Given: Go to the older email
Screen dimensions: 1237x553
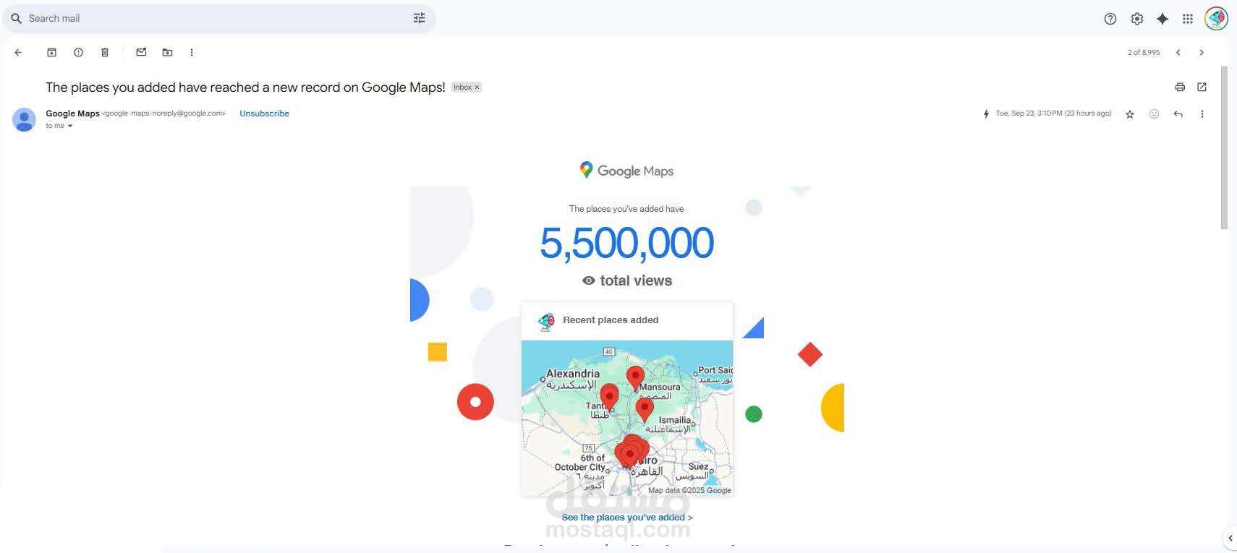Looking at the screenshot, I should (1202, 52).
